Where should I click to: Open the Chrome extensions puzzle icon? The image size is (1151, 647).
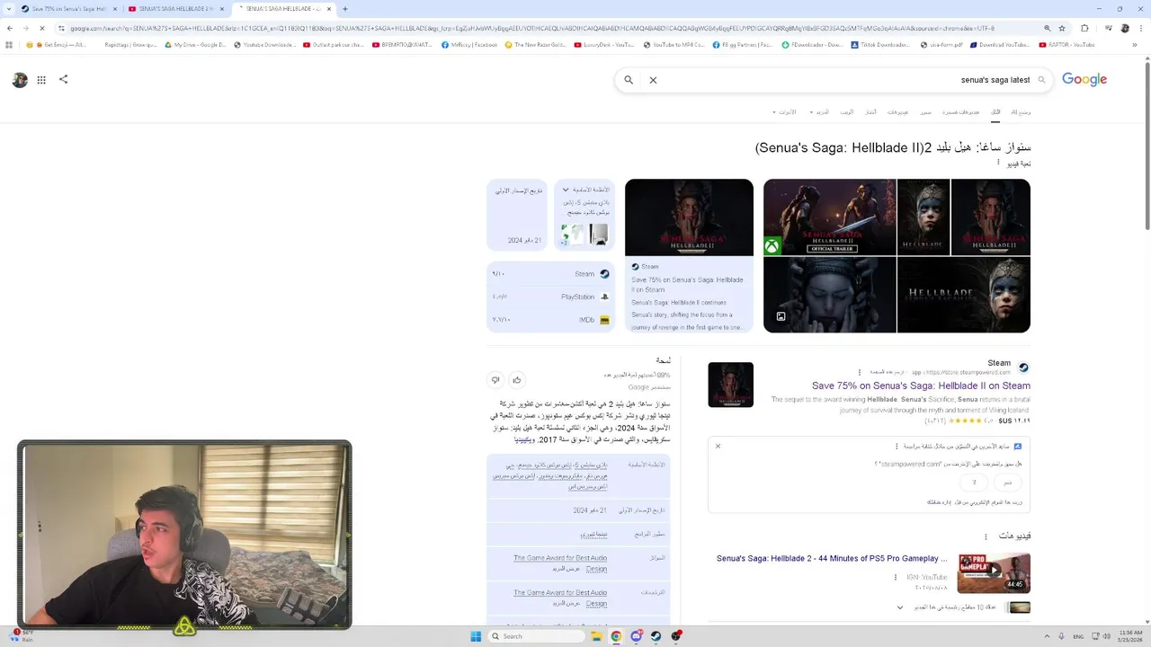pyautogui.click(x=1084, y=28)
